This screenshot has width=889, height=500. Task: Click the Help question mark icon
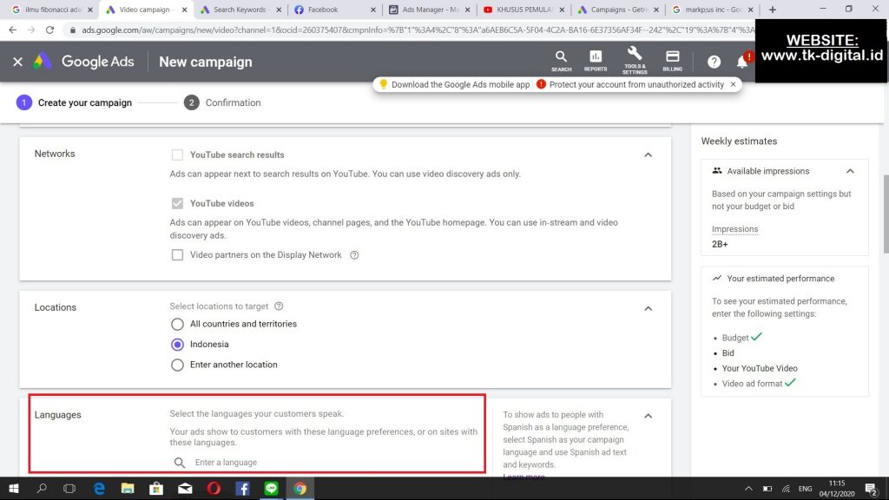[x=714, y=62]
